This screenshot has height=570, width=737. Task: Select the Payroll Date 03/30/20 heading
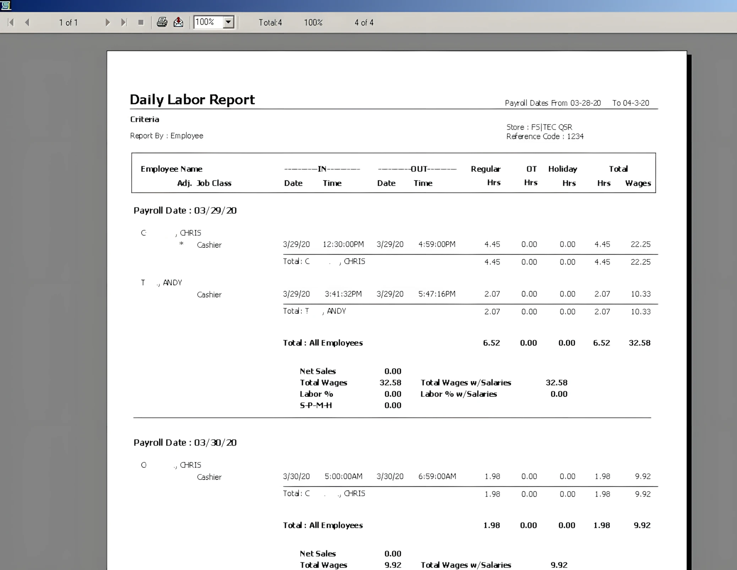pyautogui.click(x=185, y=443)
